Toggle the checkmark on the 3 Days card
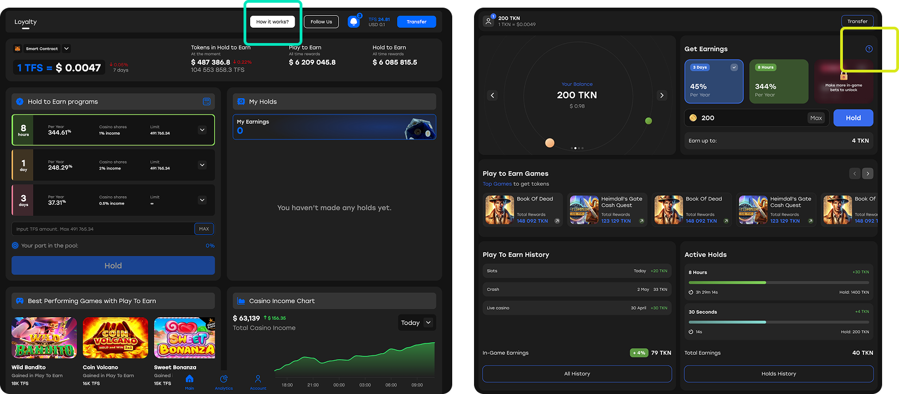 point(734,68)
